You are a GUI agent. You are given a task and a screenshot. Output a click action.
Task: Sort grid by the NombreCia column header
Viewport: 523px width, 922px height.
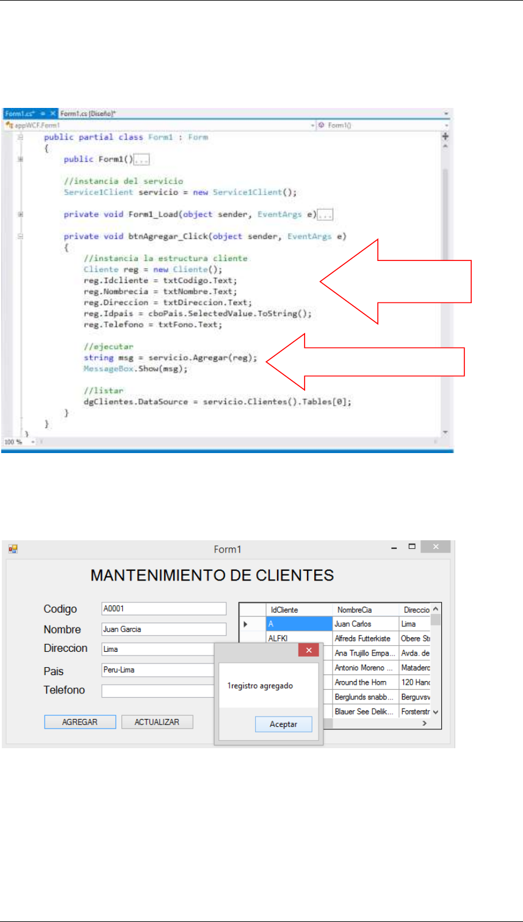point(366,610)
